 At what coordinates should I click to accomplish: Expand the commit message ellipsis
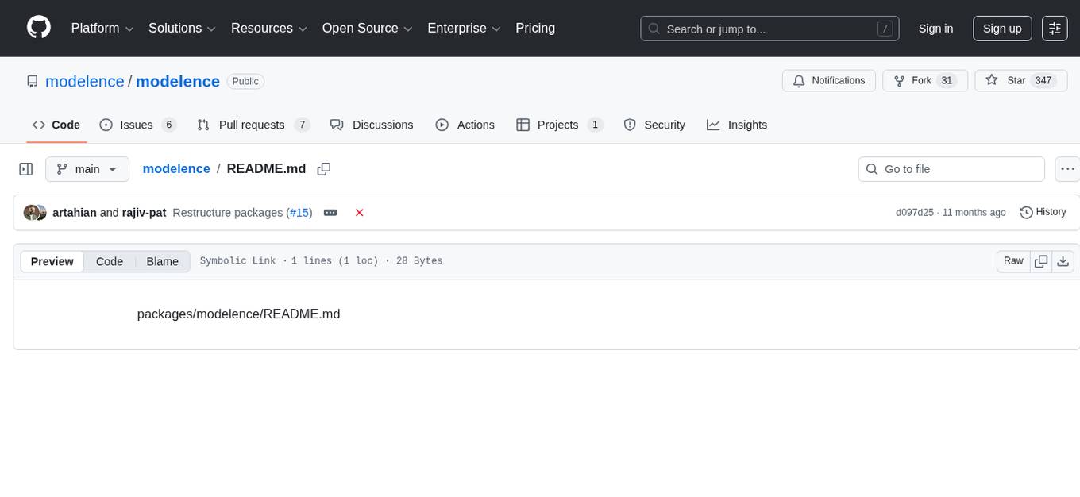click(330, 212)
